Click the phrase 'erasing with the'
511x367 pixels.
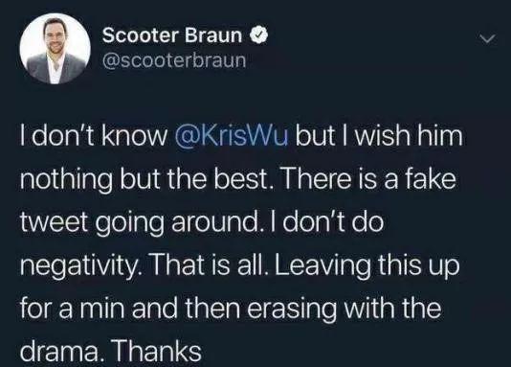point(344,310)
